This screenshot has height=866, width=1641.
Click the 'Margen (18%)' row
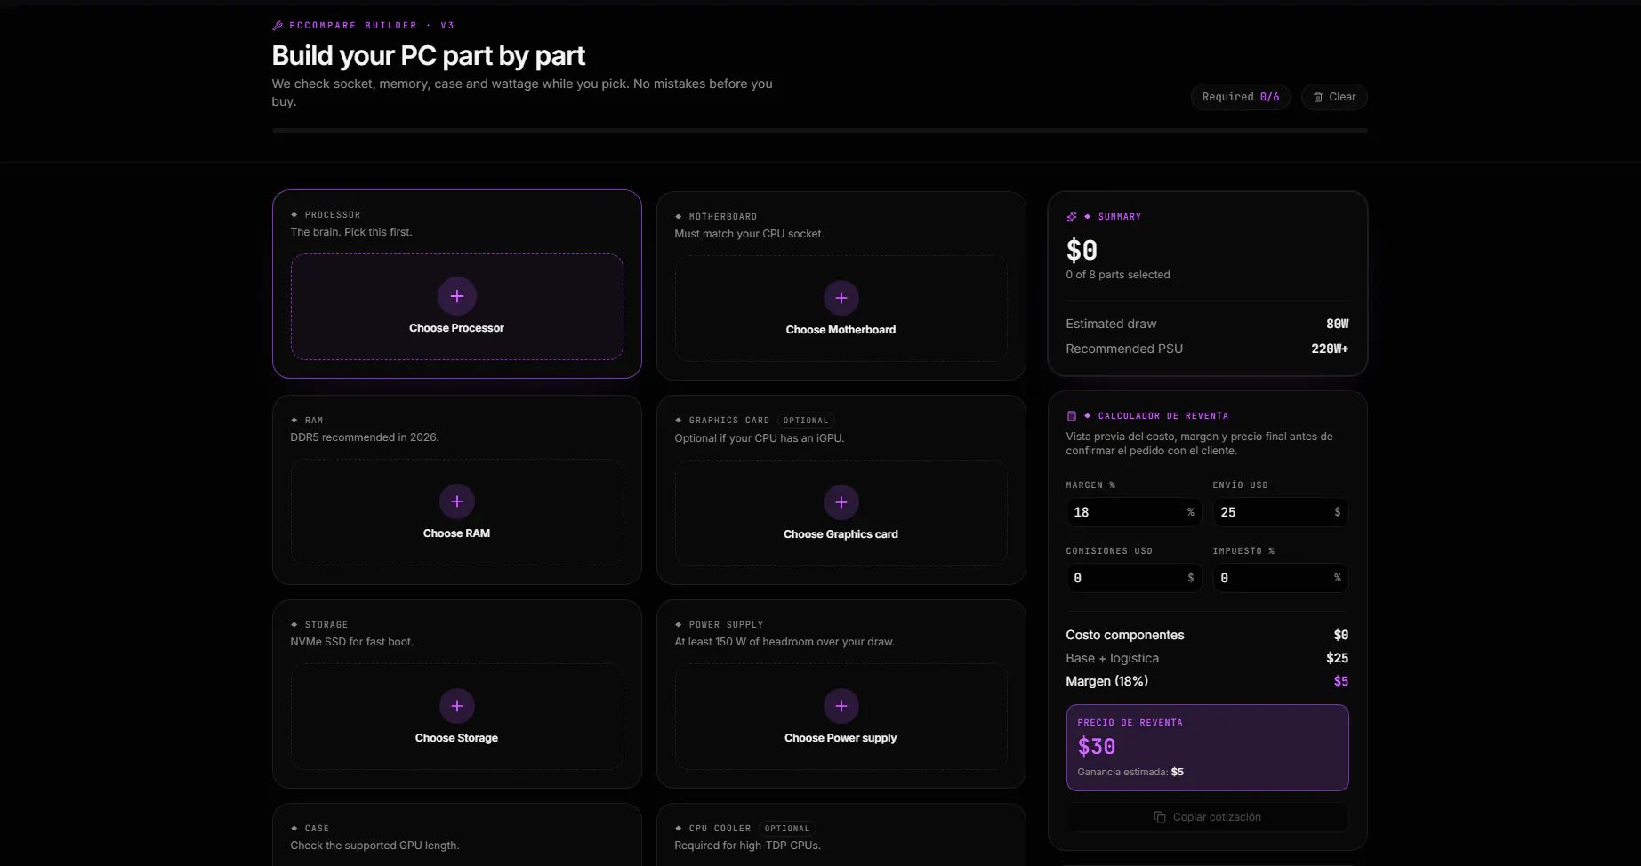1207,681
